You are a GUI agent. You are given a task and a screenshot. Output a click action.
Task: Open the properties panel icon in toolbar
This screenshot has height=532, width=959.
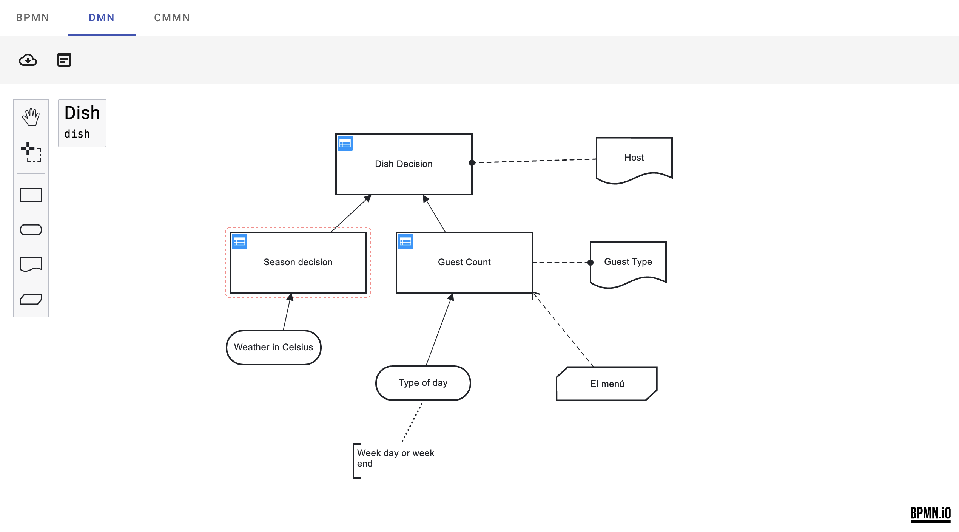point(64,60)
